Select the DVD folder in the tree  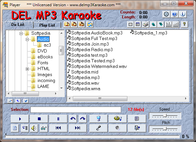42,51
